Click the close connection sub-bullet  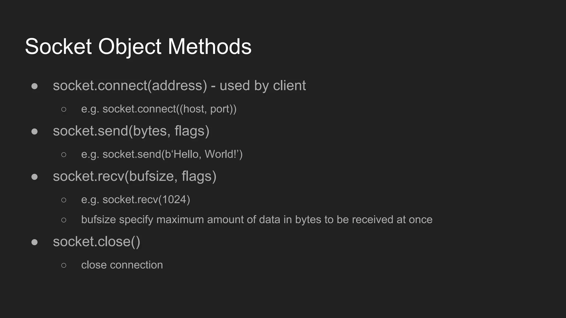tap(122, 265)
